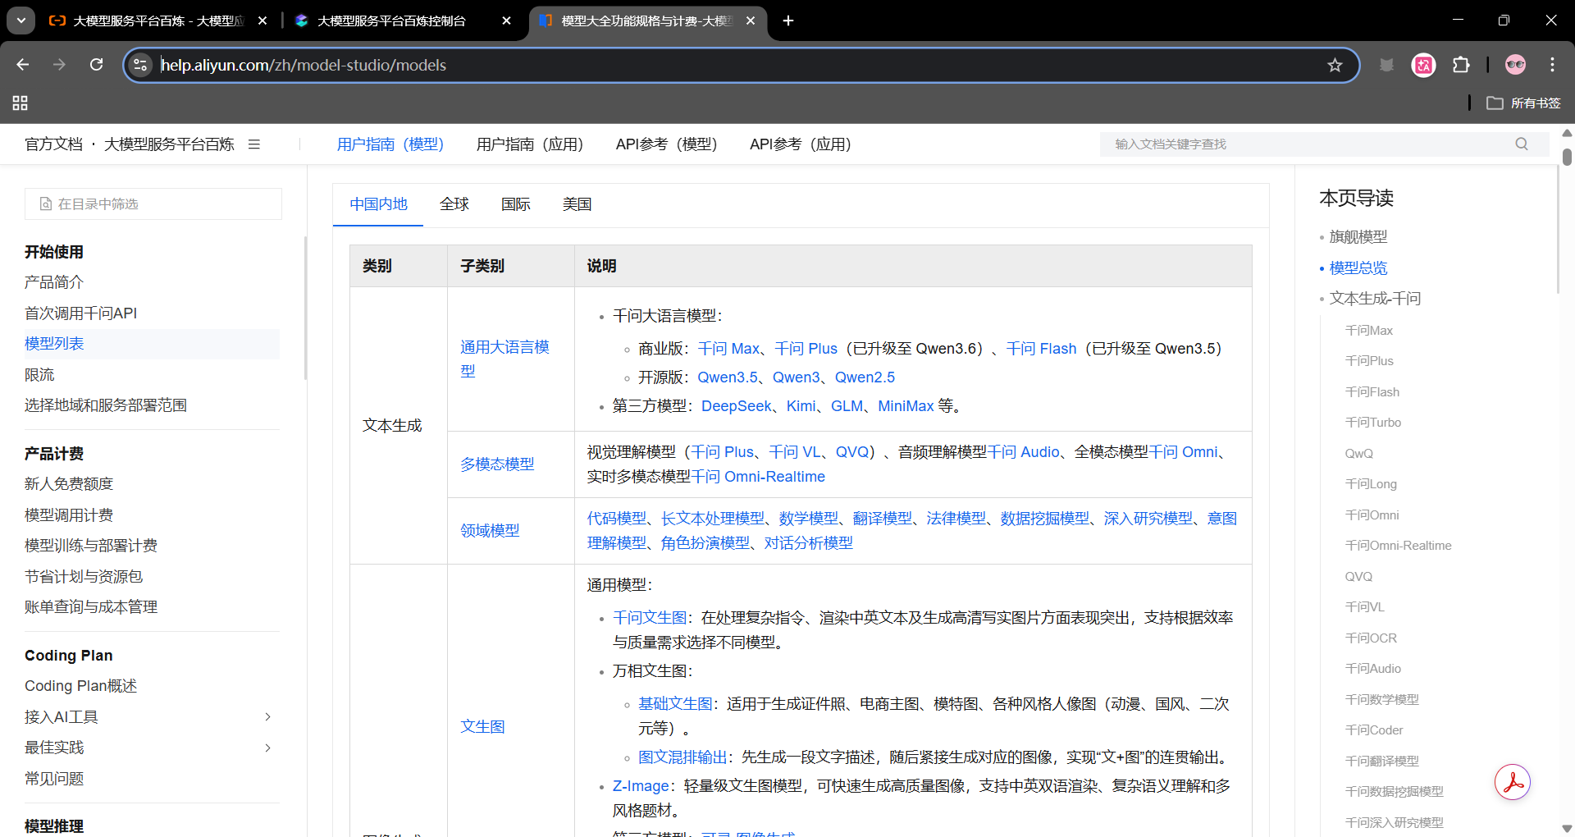Follow the 千问 Omni-Realtime link in table

[x=758, y=477]
